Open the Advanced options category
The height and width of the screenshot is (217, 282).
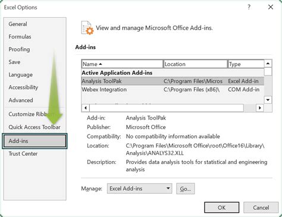click(x=21, y=100)
